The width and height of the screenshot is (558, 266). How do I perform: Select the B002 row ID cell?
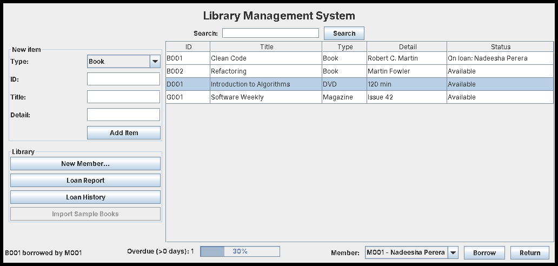[188, 71]
